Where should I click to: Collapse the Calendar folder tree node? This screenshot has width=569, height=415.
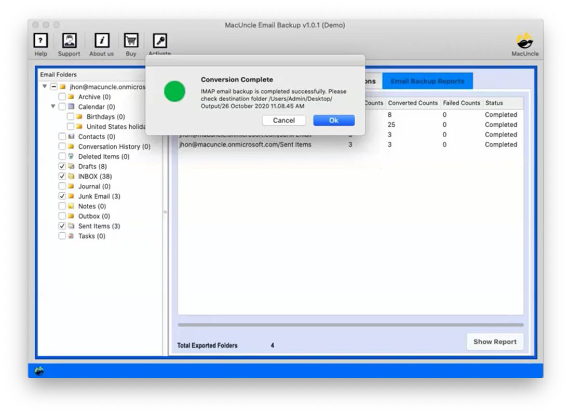pyautogui.click(x=53, y=106)
